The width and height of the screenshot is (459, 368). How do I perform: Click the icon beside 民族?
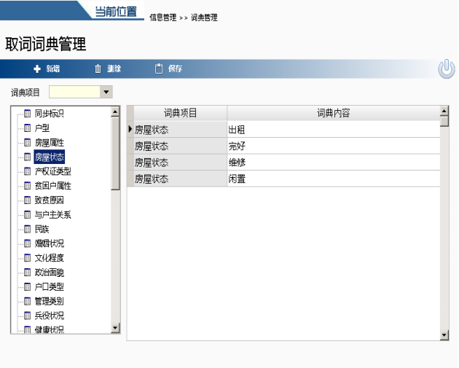click(x=27, y=229)
